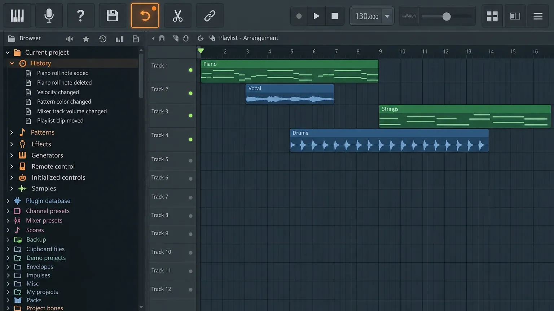Select the Drums audio clip

point(389,140)
